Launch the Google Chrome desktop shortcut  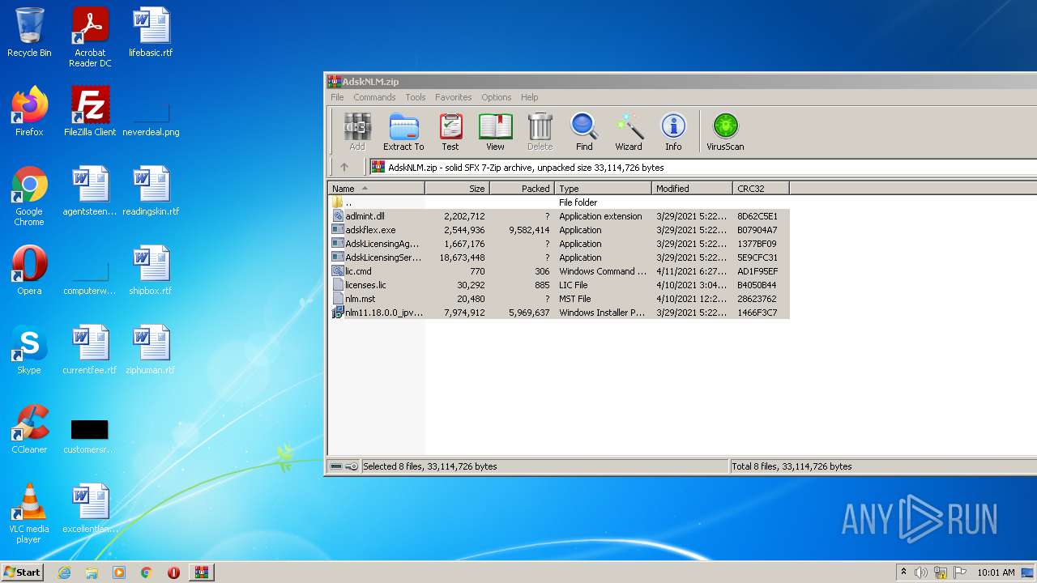pos(29,196)
